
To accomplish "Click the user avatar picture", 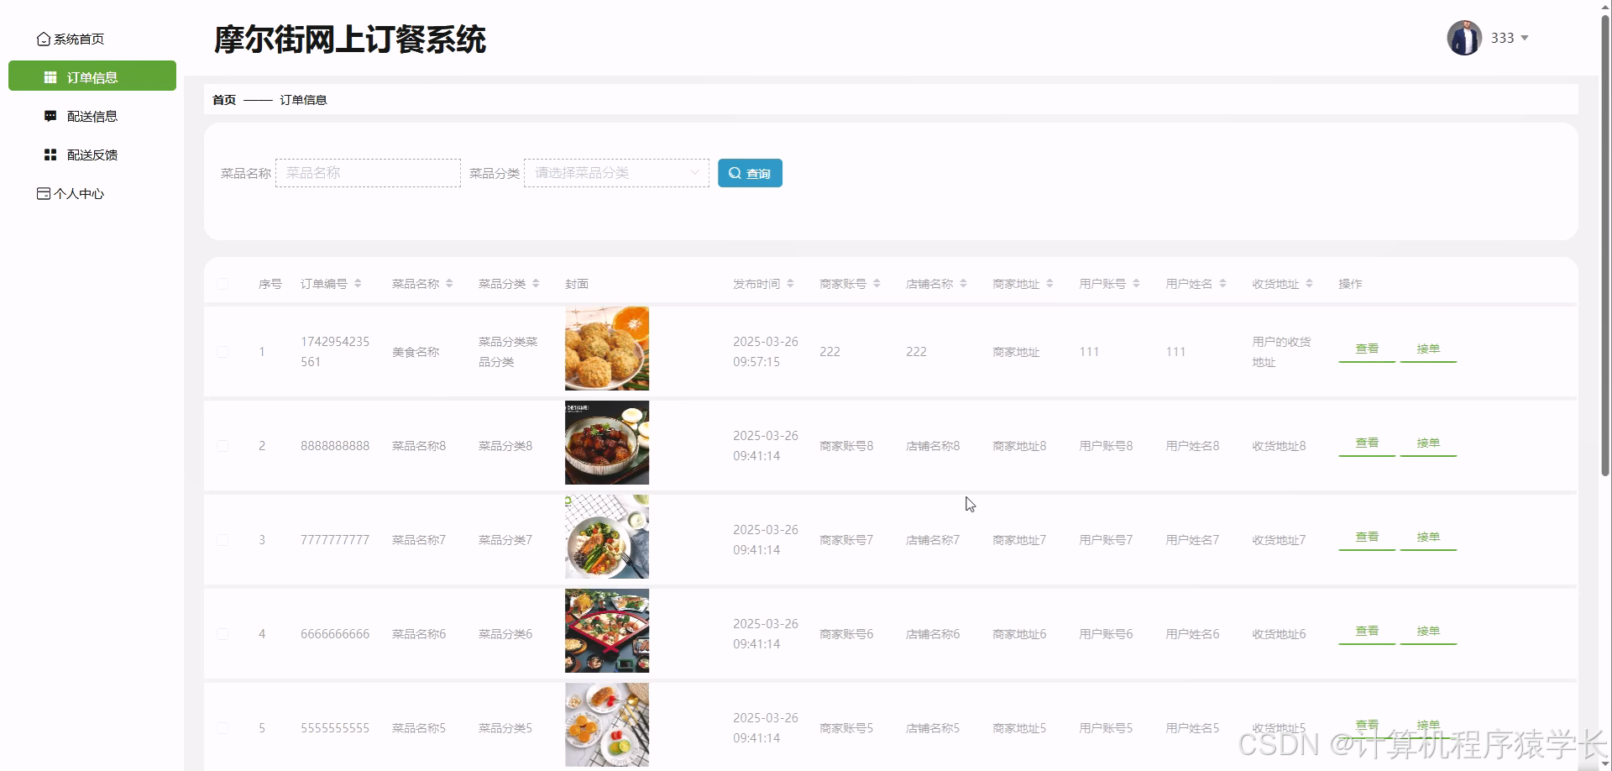I will [1463, 37].
